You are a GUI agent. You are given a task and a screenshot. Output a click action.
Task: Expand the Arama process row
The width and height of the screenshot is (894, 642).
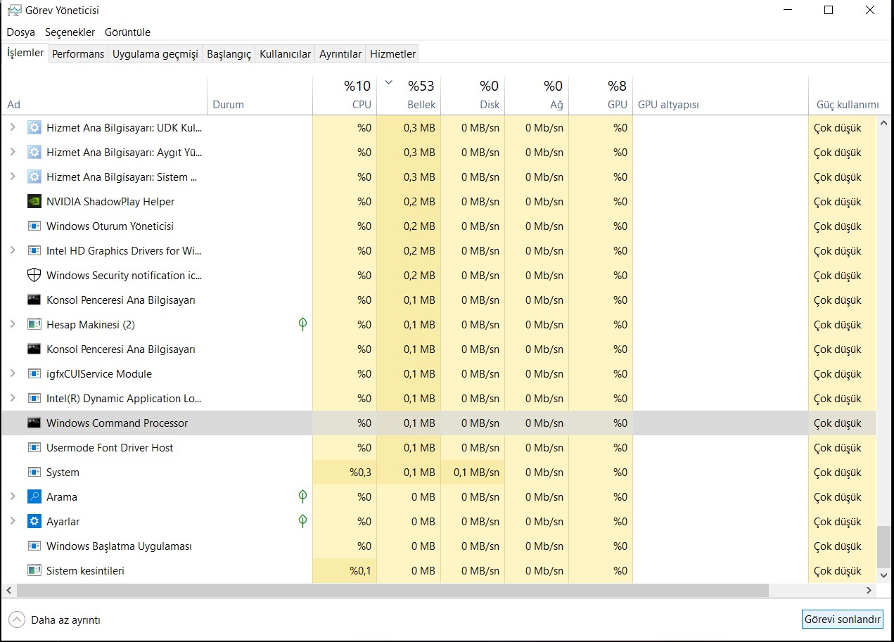coord(12,496)
